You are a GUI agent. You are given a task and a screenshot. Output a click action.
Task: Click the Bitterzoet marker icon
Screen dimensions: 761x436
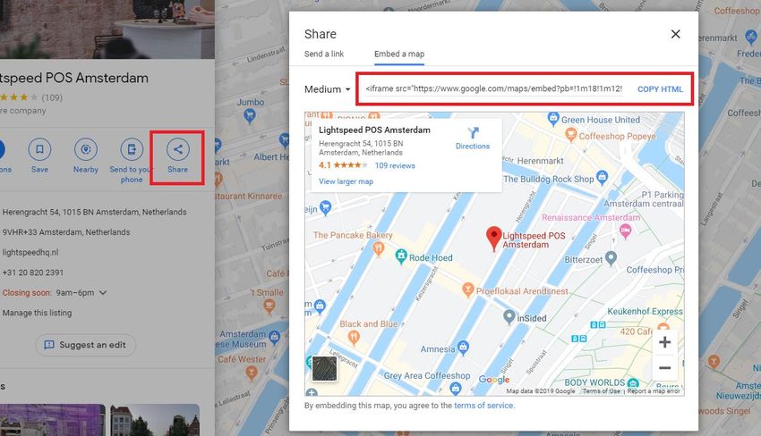point(611,257)
